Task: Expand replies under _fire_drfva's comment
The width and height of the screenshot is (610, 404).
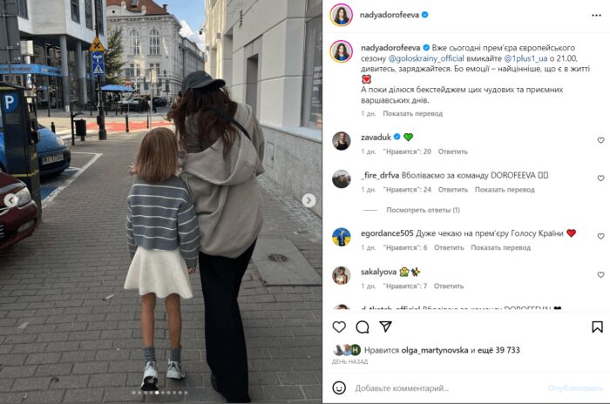Action: 423,210
